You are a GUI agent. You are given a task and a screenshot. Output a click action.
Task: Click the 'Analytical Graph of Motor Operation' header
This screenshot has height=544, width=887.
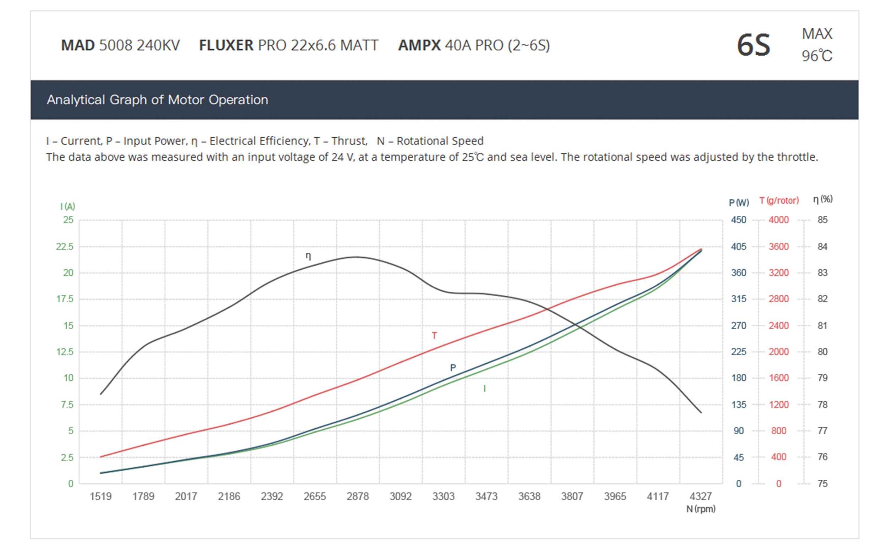tap(157, 100)
